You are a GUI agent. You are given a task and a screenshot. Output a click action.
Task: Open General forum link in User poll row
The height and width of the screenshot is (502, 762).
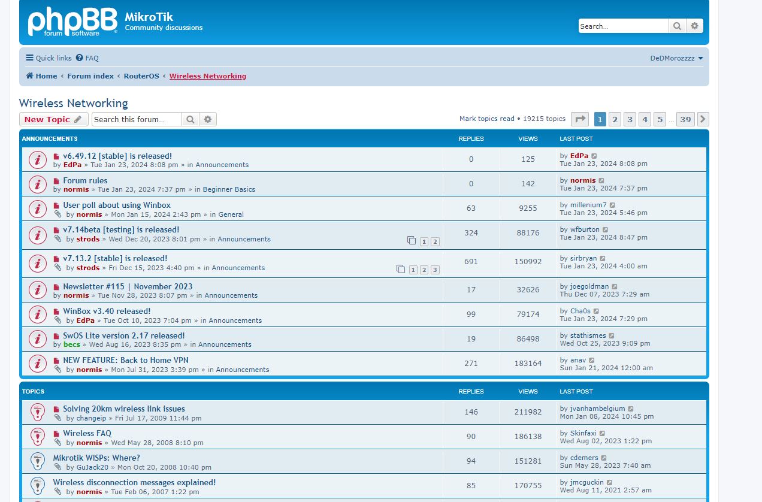click(231, 214)
